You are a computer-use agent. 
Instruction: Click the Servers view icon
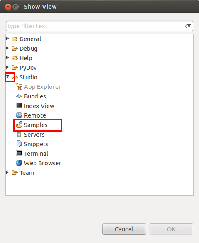19,134
